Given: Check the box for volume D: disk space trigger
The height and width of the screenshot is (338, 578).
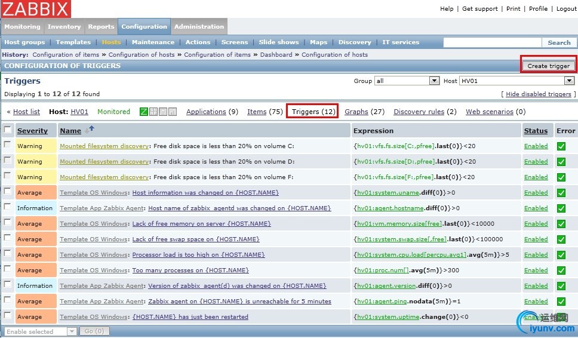Looking at the screenshot, I should coord(7,159).
